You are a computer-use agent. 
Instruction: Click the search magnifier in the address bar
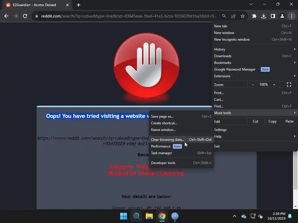224,16
